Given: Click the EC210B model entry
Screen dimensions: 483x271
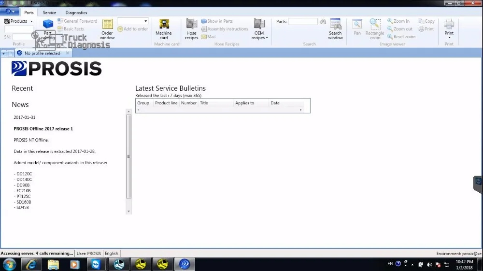Looking at the screenshot, I should [x=23, y=191].
